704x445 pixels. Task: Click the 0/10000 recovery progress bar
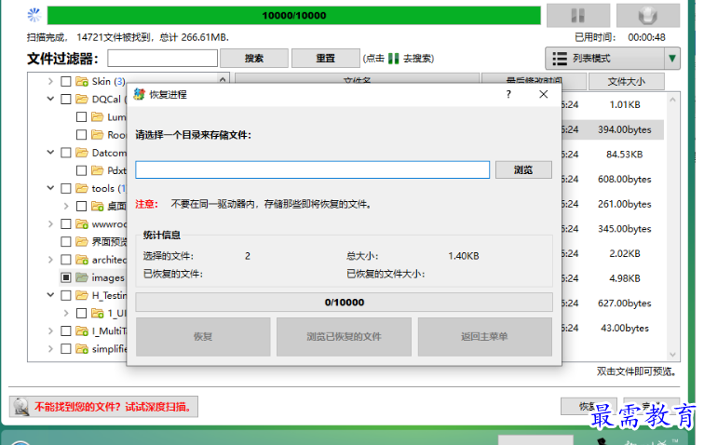[x=345, y=303]
